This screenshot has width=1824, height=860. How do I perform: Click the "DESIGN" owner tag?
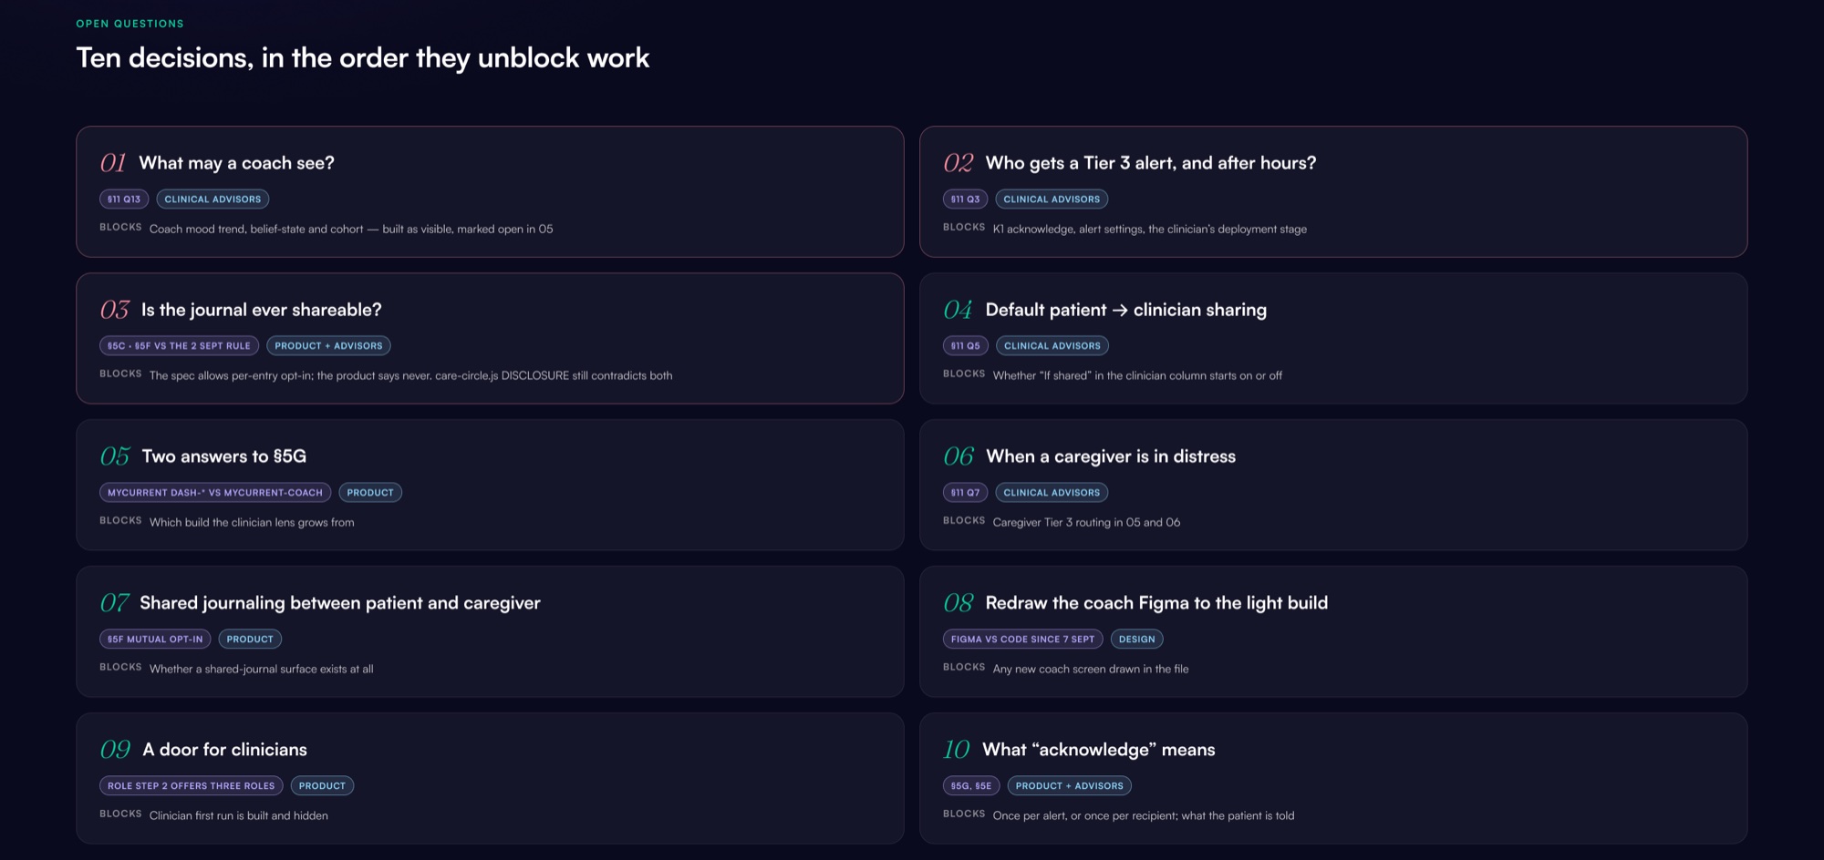pyautogui.click(x=1136, y=639)
